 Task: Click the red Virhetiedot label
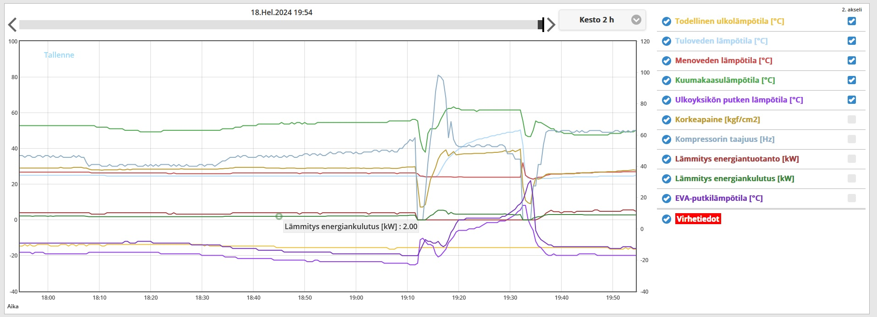[698, 219]
